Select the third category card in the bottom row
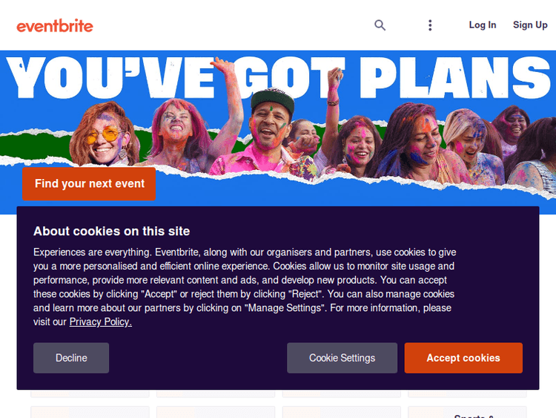This screenshot has width=556, height=418. click(342, 412)
